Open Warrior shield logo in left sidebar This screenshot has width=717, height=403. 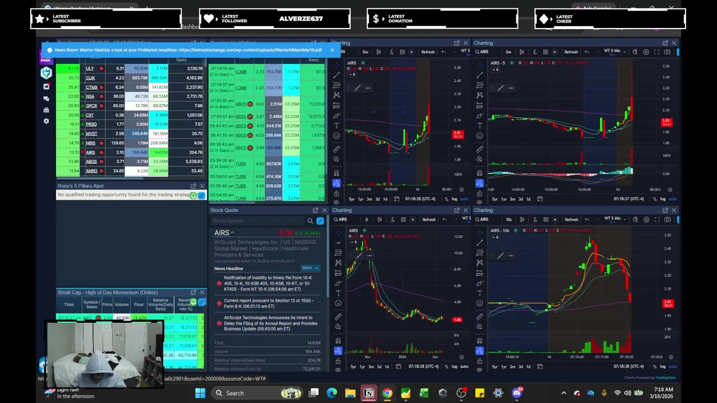coord(46,73)
